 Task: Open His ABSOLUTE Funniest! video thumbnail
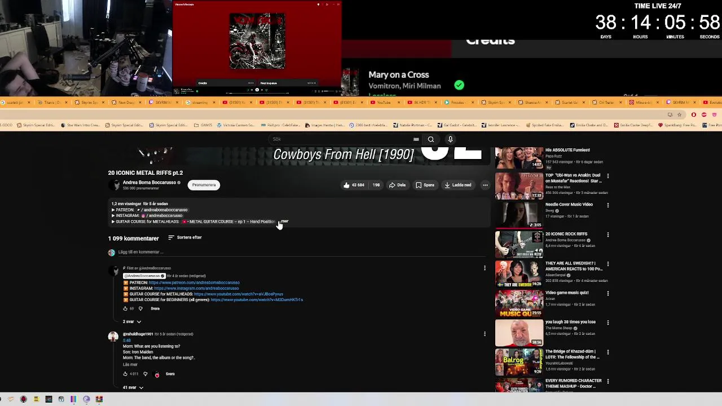click(519, 157)
